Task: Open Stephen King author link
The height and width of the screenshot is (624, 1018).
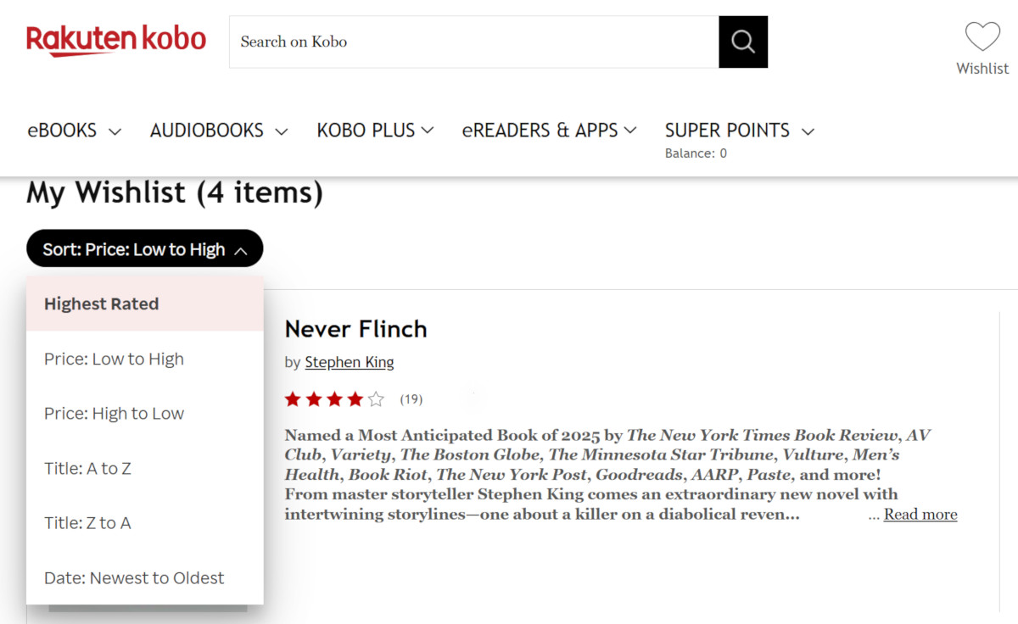Action: pyautogui.click(x=350, y=362)
